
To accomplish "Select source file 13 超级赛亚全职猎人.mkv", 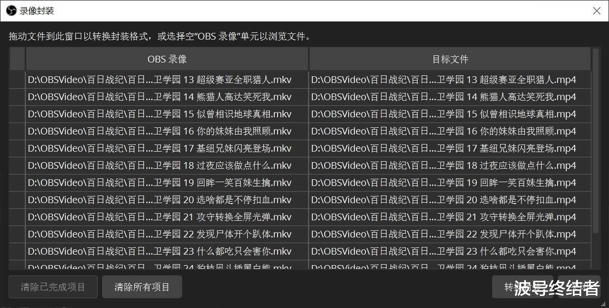I will (x=167, y=80).
